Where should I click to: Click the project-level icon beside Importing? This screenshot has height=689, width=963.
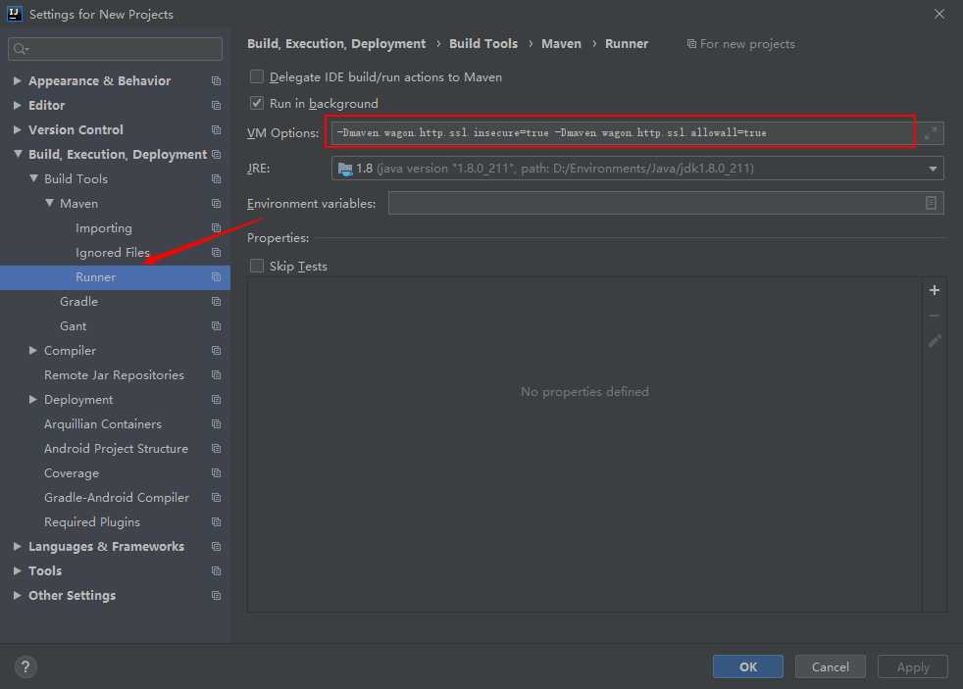[216, 228]
